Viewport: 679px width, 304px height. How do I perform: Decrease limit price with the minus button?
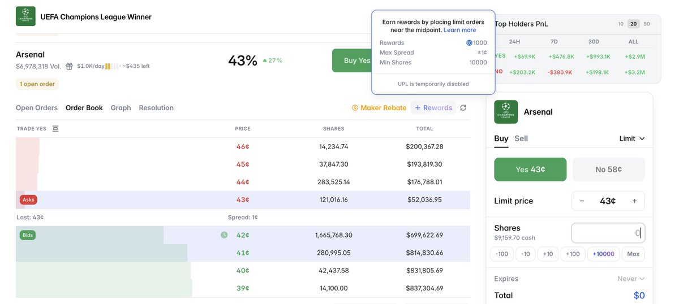coord(582,201)
